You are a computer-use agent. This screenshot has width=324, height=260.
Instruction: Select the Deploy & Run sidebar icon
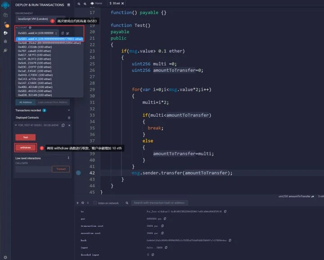[5, 33]
